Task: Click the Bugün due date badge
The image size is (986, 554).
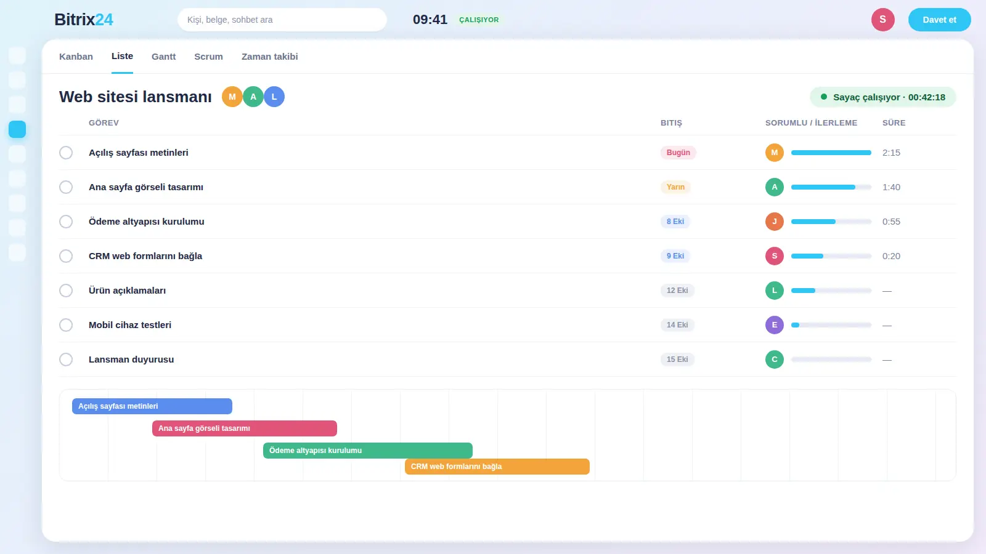Action: pos(678,153)
